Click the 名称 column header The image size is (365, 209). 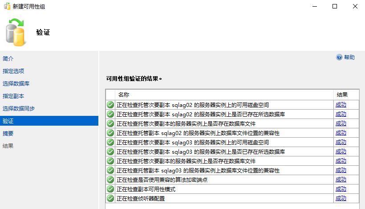(123, 95)
